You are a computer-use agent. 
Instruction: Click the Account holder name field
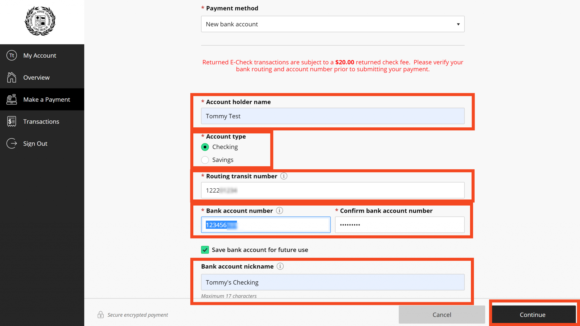click(x=332, y=116)
